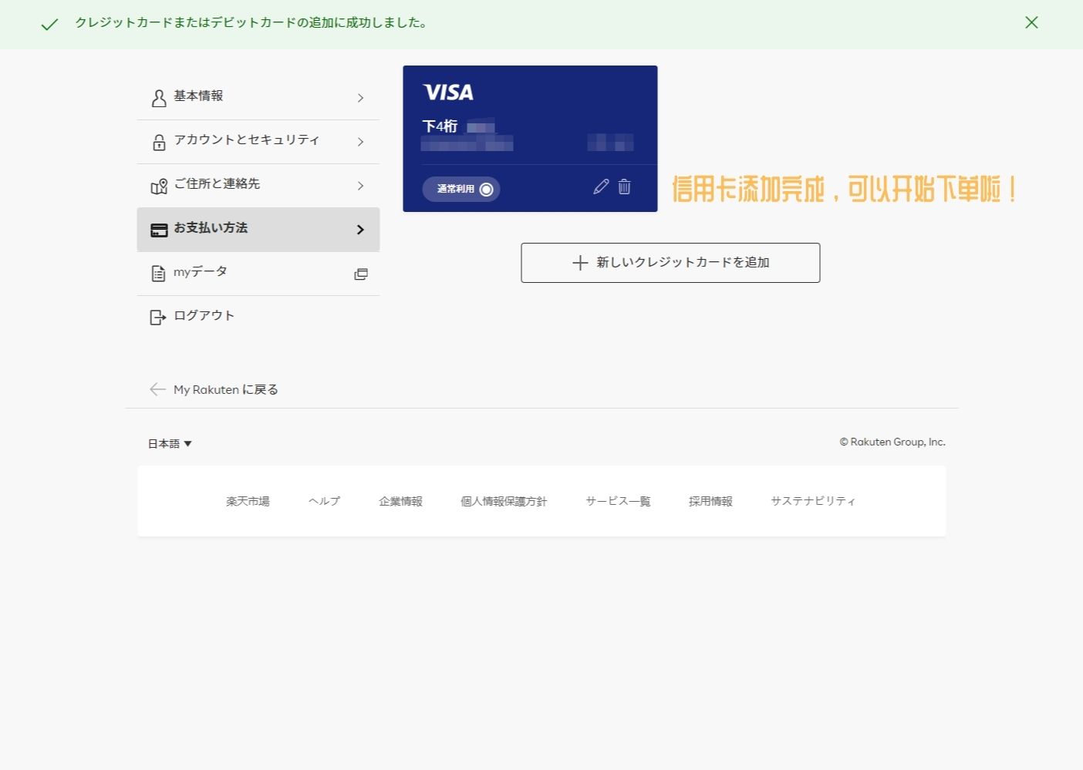
Task: Click the pencil edit icon on Visa card
Action: tap(601, 187)
